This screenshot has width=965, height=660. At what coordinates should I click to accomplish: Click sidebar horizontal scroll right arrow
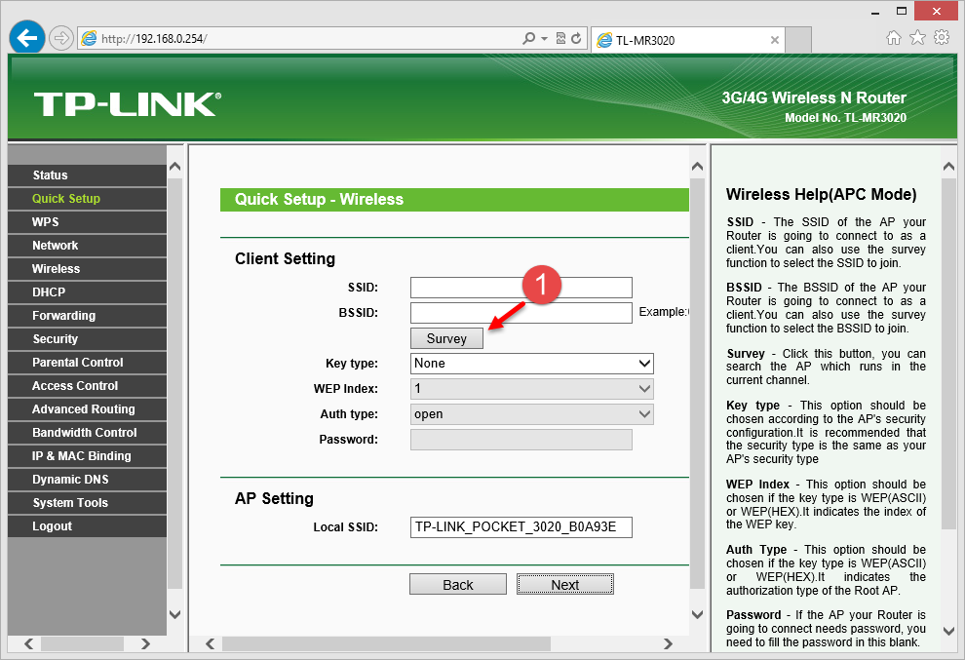coord(146,644)
